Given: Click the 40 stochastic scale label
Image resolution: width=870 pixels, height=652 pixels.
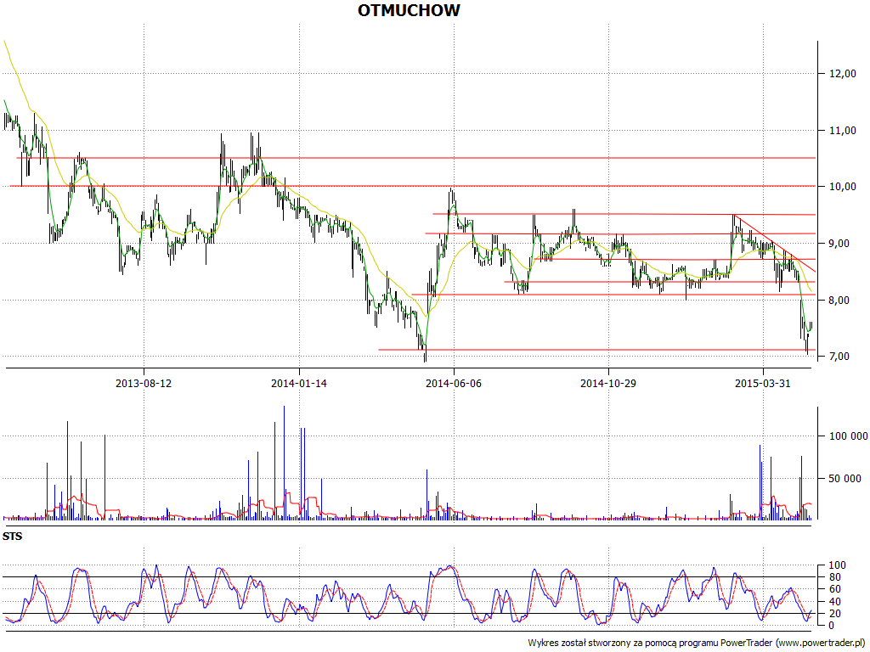Looking at the screenshot, I should [834, 602].
